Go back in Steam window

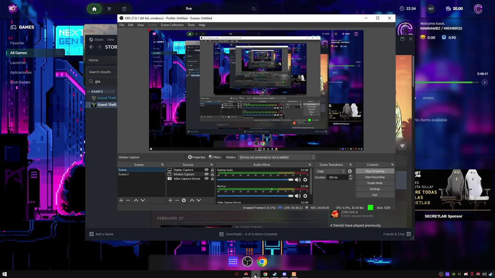tap(91, 47)
